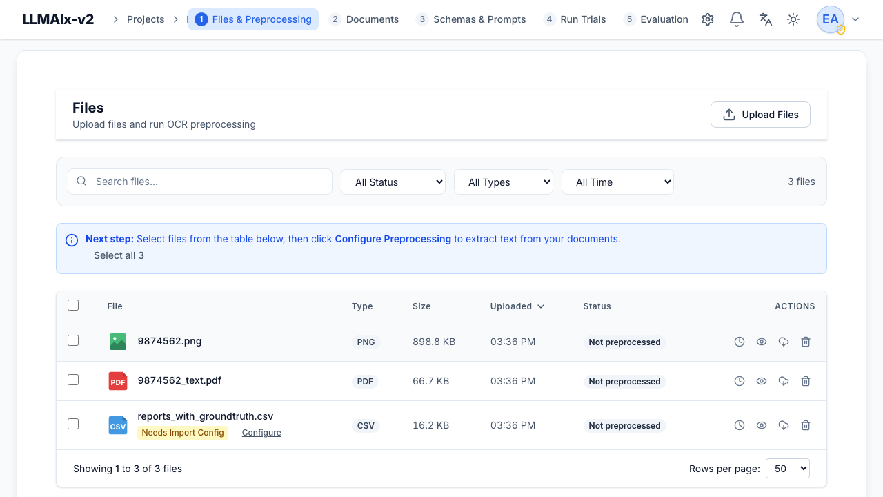The image size is (883, 497).
Task: Click the CSV type badge
Action: point(366,425)
